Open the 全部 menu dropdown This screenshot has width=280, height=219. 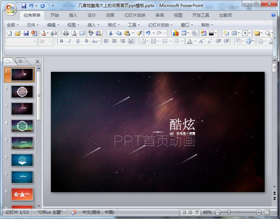coord(13,25)
